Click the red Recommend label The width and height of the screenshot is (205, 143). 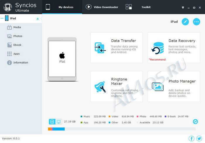157,60
